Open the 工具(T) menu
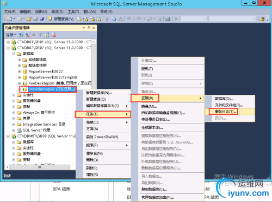 73,12
